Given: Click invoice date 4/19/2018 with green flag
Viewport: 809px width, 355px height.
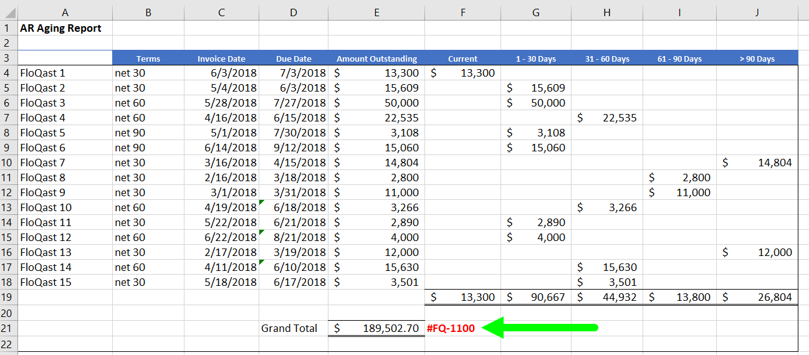Looking at the screenshot, I should (221, 207).
